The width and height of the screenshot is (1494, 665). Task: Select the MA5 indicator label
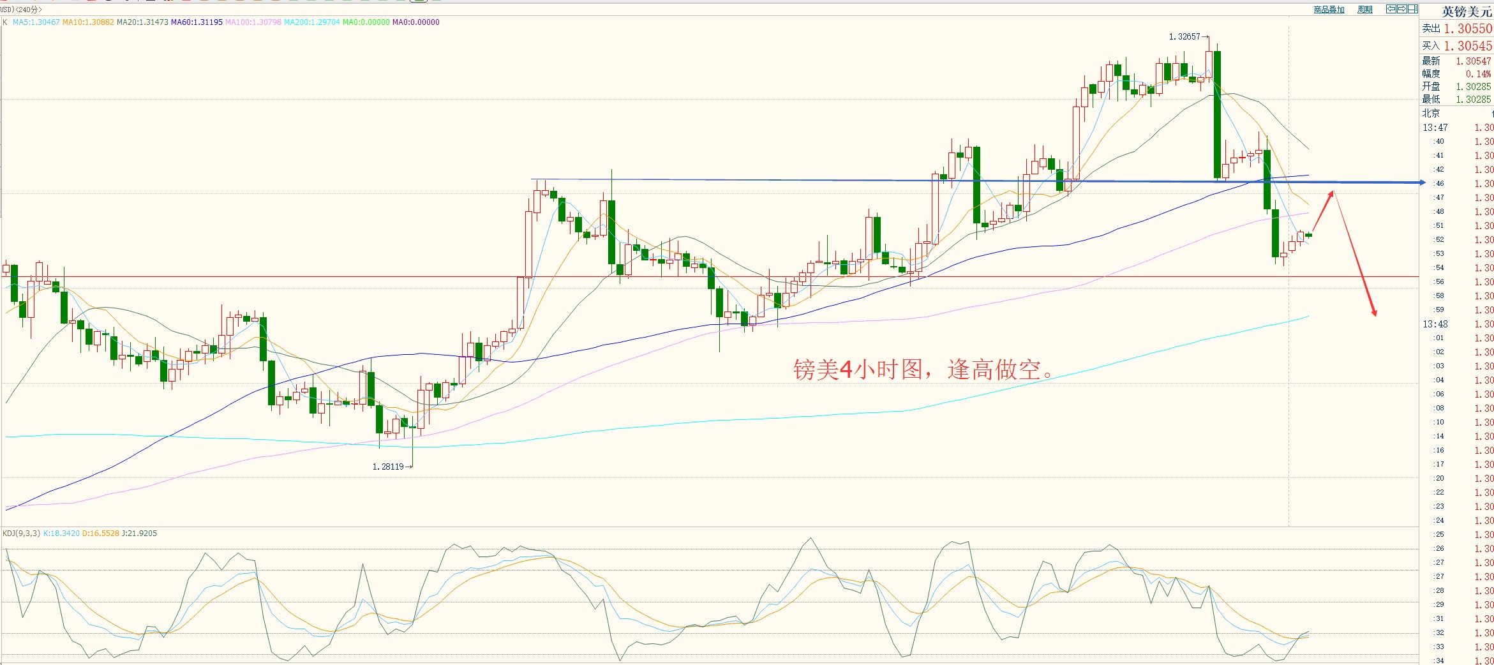(x=36, y=22)
